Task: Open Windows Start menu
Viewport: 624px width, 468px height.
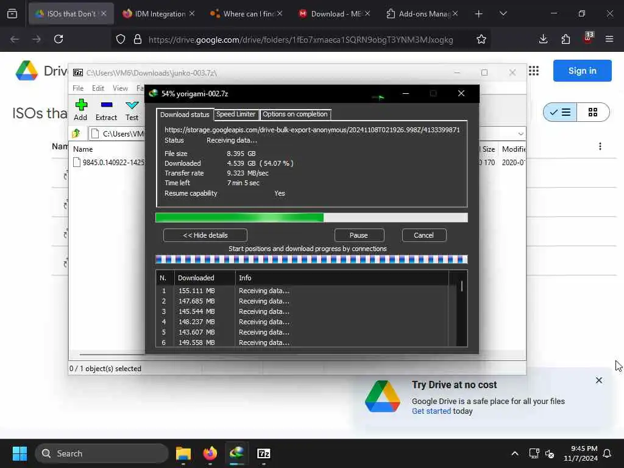Action: 19,453
